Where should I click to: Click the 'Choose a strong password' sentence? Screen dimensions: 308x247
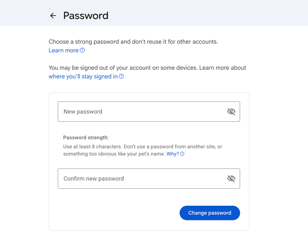click(133, 42)
